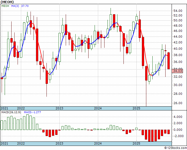Click the (MEOH) chart title
The height and width of the screenshot is (150, 187).
click(7, 2)
